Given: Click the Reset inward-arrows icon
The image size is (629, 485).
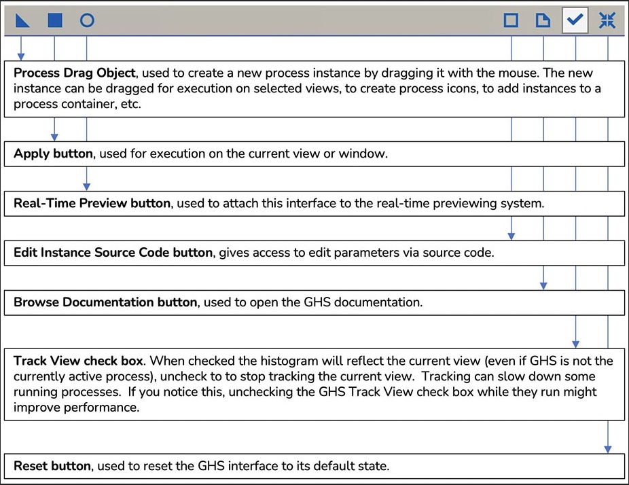Looking at the screenshot, I should 607,20.
